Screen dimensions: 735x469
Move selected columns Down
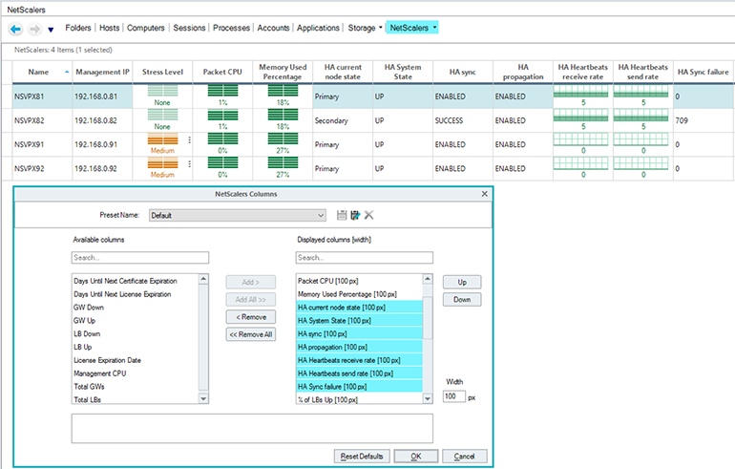pos(462,299)
